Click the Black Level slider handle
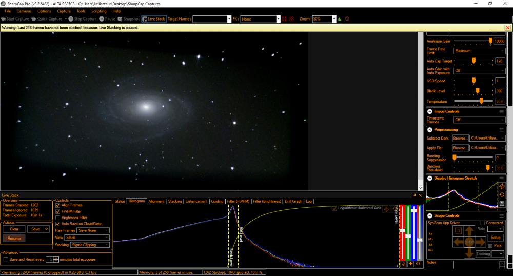The image size is (513, 276). (477, 91)
